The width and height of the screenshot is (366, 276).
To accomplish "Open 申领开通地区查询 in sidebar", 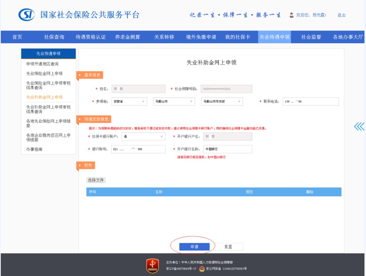I will point(42,64).
